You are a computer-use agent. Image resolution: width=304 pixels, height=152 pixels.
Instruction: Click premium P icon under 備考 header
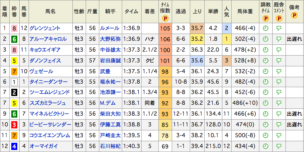coord(294,16)
